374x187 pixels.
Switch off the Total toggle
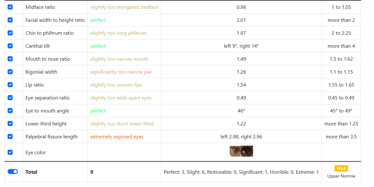(x=13, y=172)
